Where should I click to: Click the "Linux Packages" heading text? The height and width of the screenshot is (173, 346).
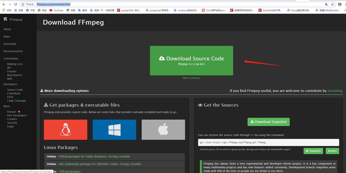61,147
